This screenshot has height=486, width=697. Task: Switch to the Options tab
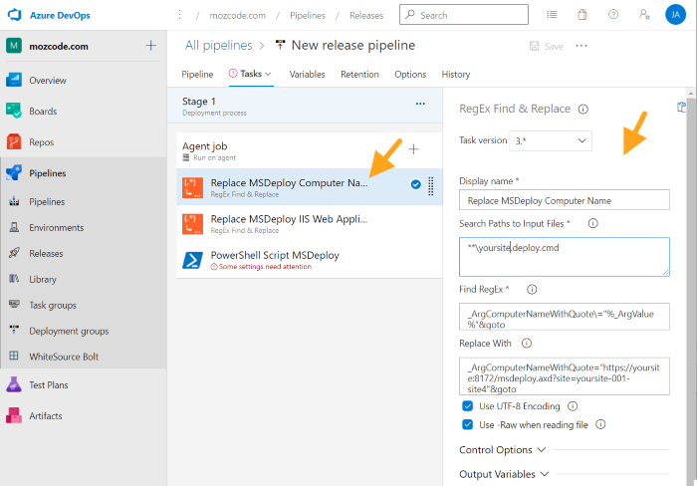click(410, 75)
